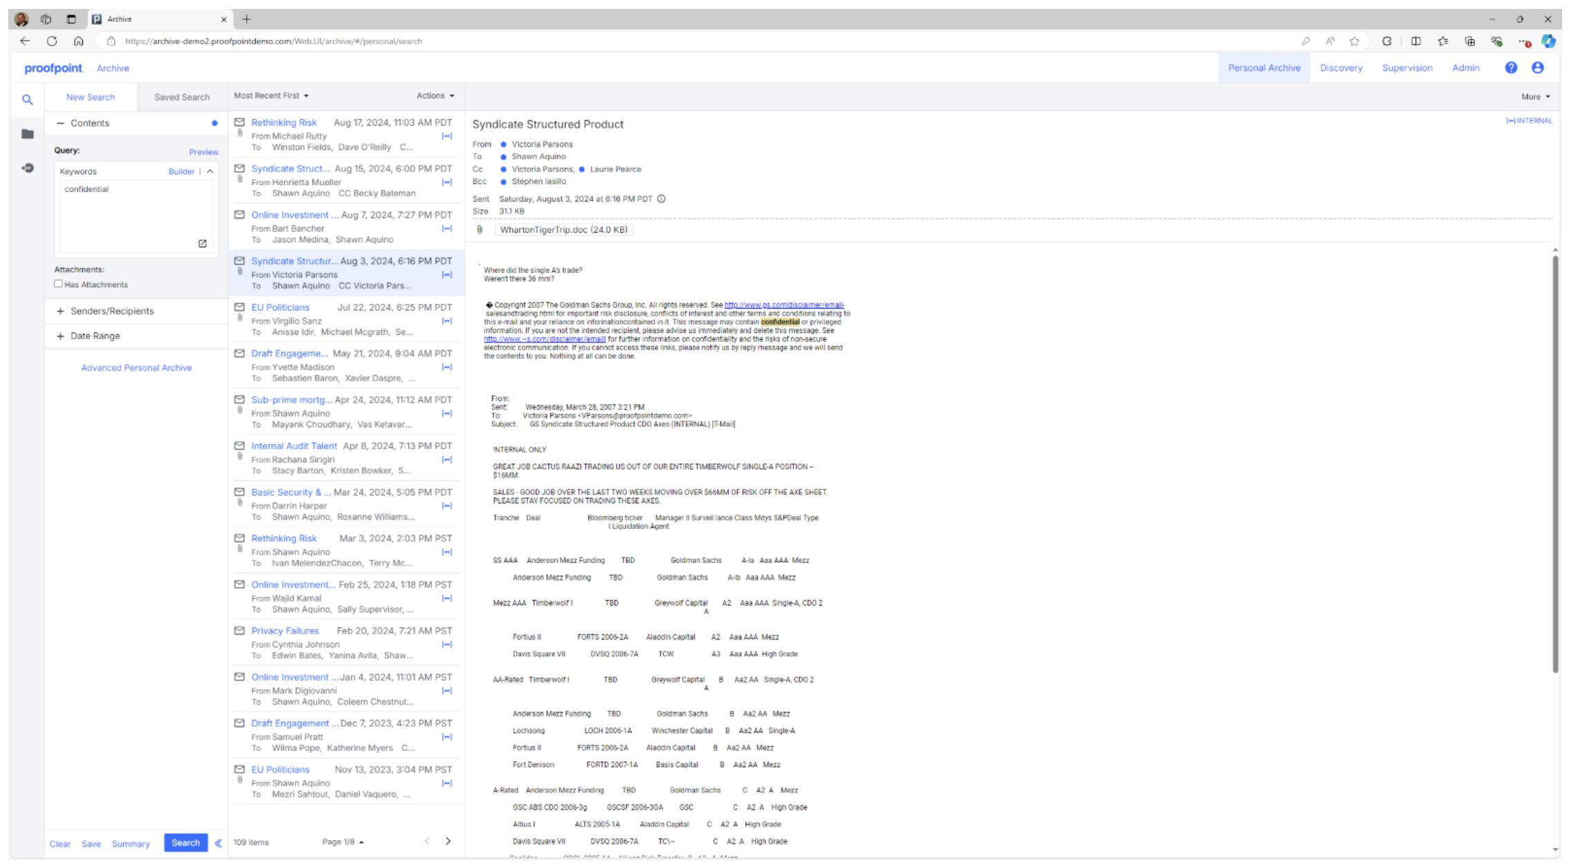Click the sent date info icon
1569x866 pixels.
661,199
